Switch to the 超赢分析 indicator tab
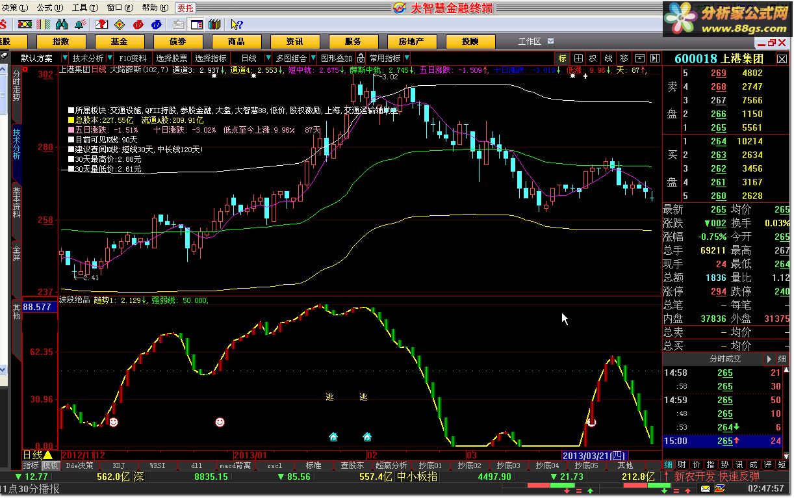Viewport: 794px width, 498px height. [x=391, y=465]
